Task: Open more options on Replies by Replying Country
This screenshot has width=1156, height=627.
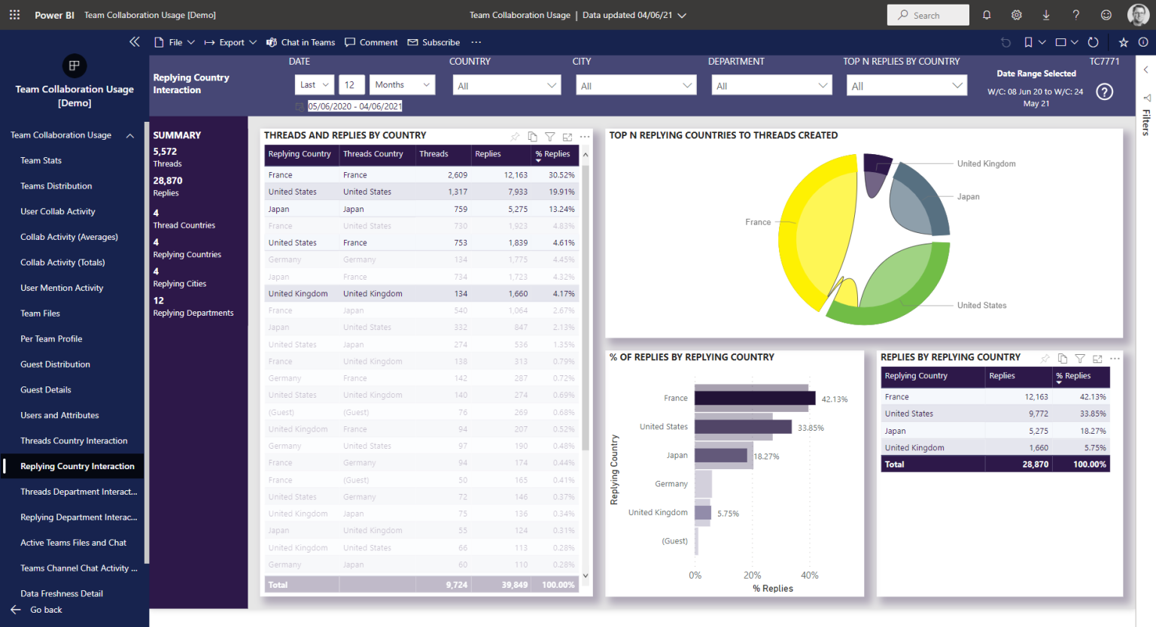Action: click(x=1115, y=359)
